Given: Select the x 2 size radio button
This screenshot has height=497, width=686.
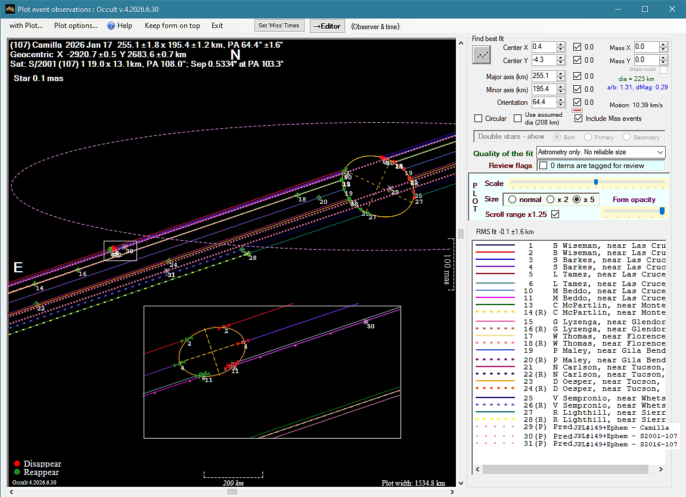Looking at the screenshot, I should click(x=551, y=200).
